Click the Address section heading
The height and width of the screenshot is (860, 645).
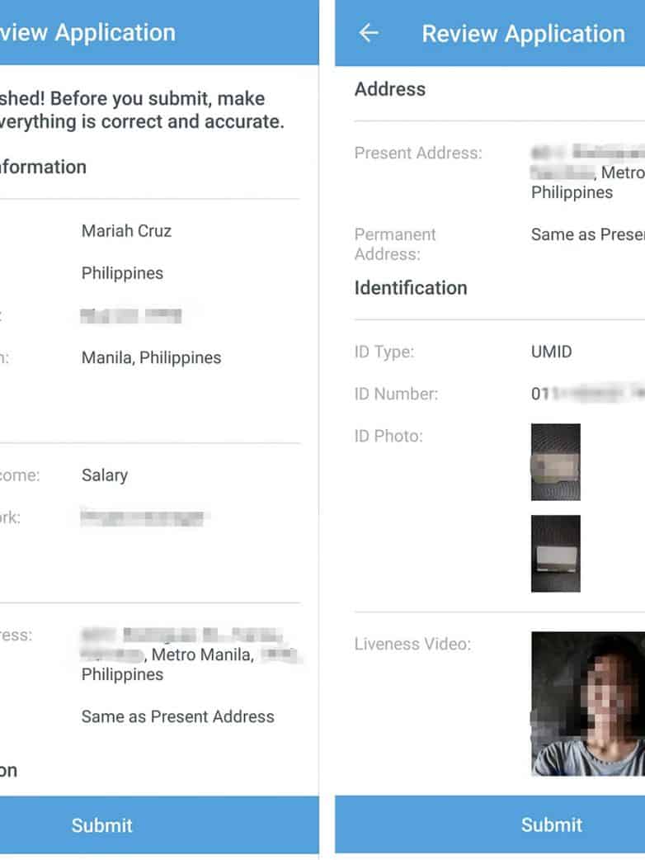(390, 89)
